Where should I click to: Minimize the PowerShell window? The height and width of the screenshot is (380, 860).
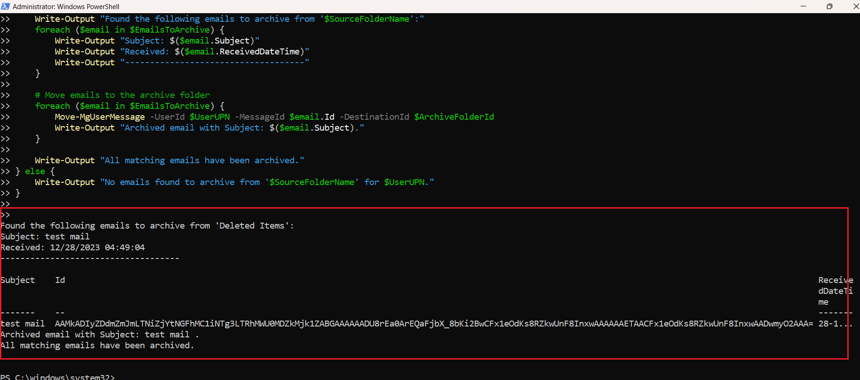pos(803,6)
